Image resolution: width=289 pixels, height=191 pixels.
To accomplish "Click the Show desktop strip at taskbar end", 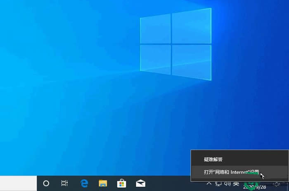I will [288, 183].
